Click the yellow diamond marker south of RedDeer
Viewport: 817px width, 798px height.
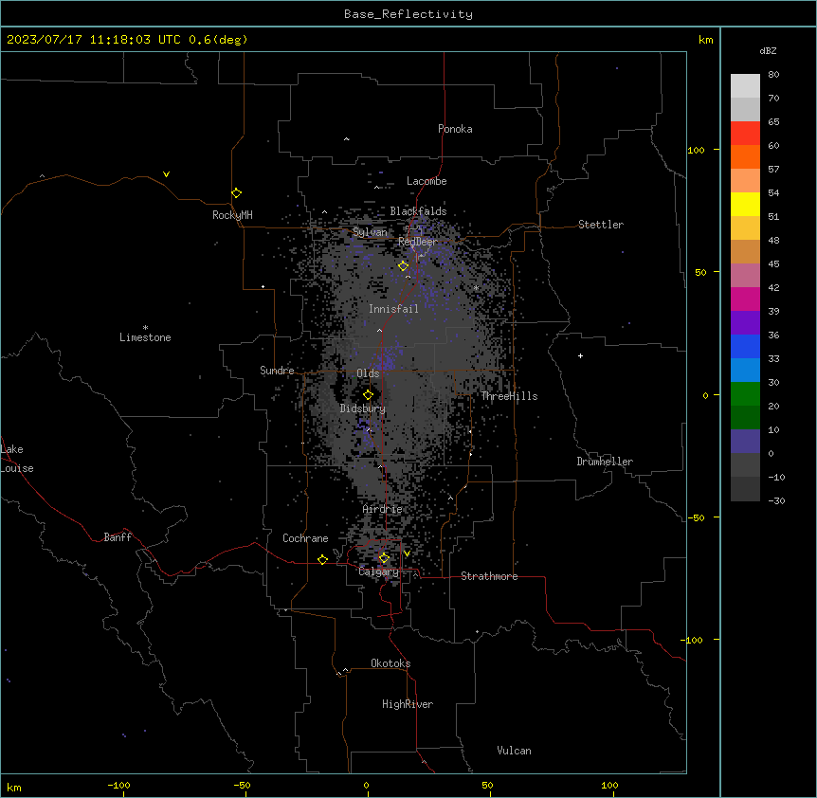(403, 266)
